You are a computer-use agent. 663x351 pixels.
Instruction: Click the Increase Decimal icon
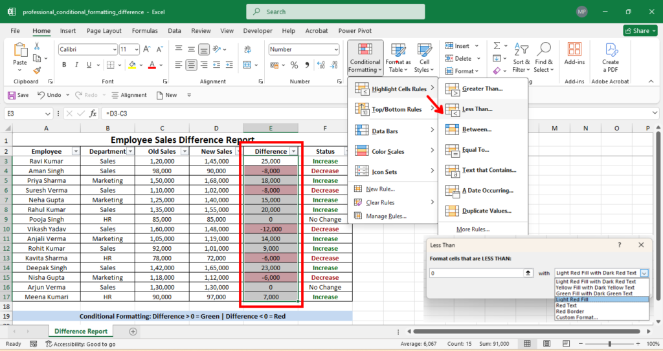(321, 65)
